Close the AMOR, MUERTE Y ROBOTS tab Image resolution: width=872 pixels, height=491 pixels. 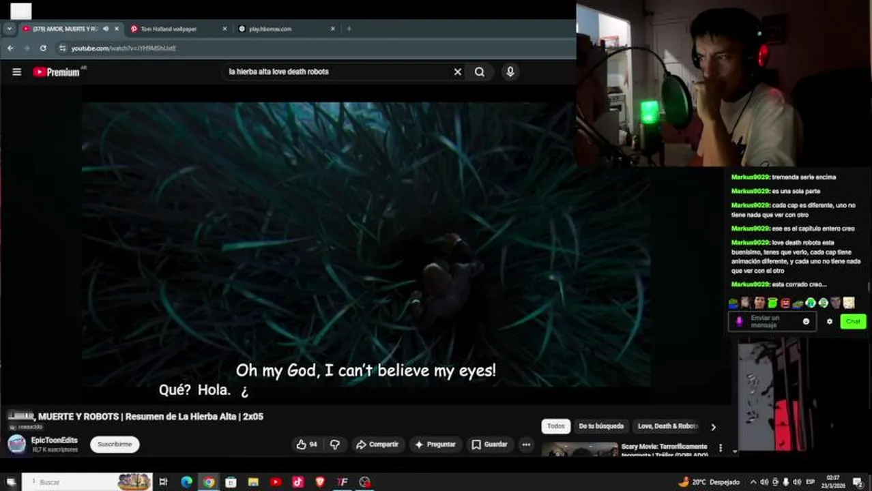pyautogui.click(x=117, y=29)
